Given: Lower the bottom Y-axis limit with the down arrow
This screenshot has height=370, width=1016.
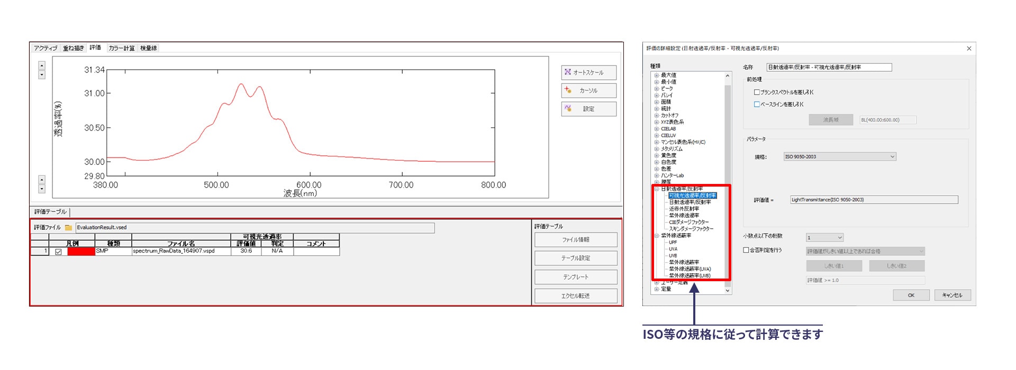Looking at the screenshot, I should point(42,189).
